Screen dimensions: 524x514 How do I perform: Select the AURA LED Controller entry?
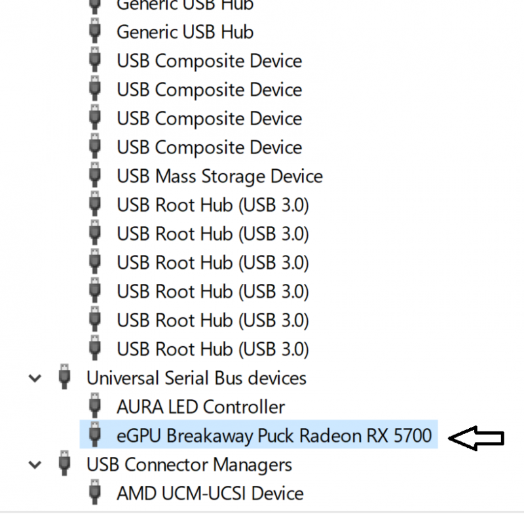200,406
